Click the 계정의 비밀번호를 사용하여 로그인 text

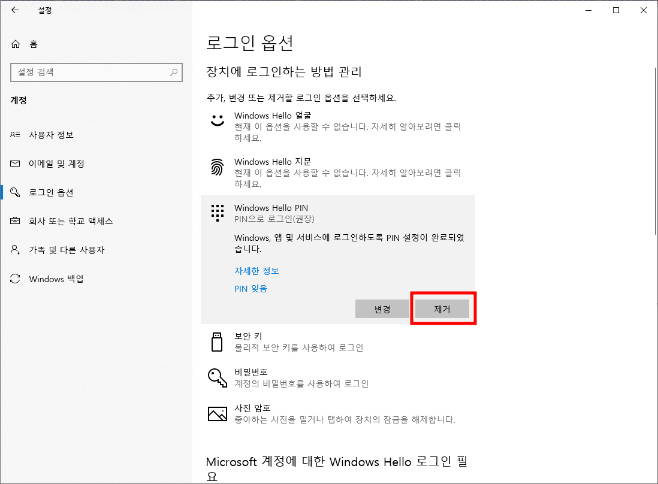301,383
